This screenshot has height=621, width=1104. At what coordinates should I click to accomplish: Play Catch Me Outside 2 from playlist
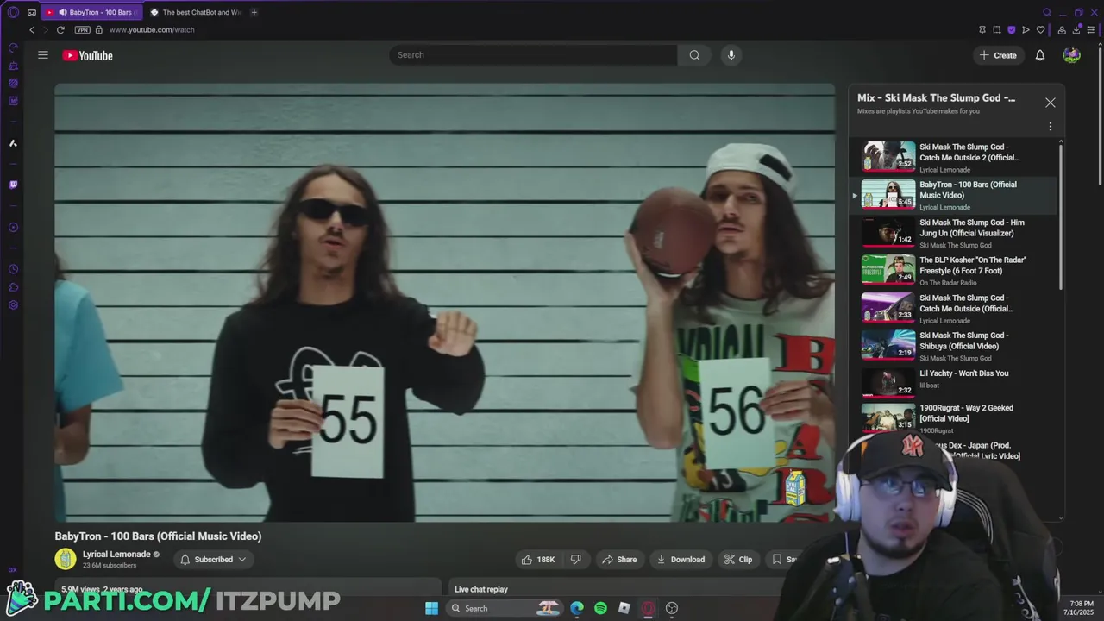pyautogui.click(x=953, y=157)
